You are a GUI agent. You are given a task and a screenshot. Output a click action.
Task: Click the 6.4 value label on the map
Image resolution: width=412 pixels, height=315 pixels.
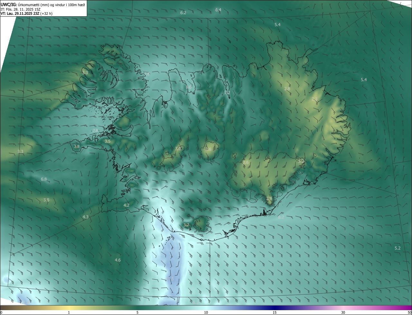218,10
